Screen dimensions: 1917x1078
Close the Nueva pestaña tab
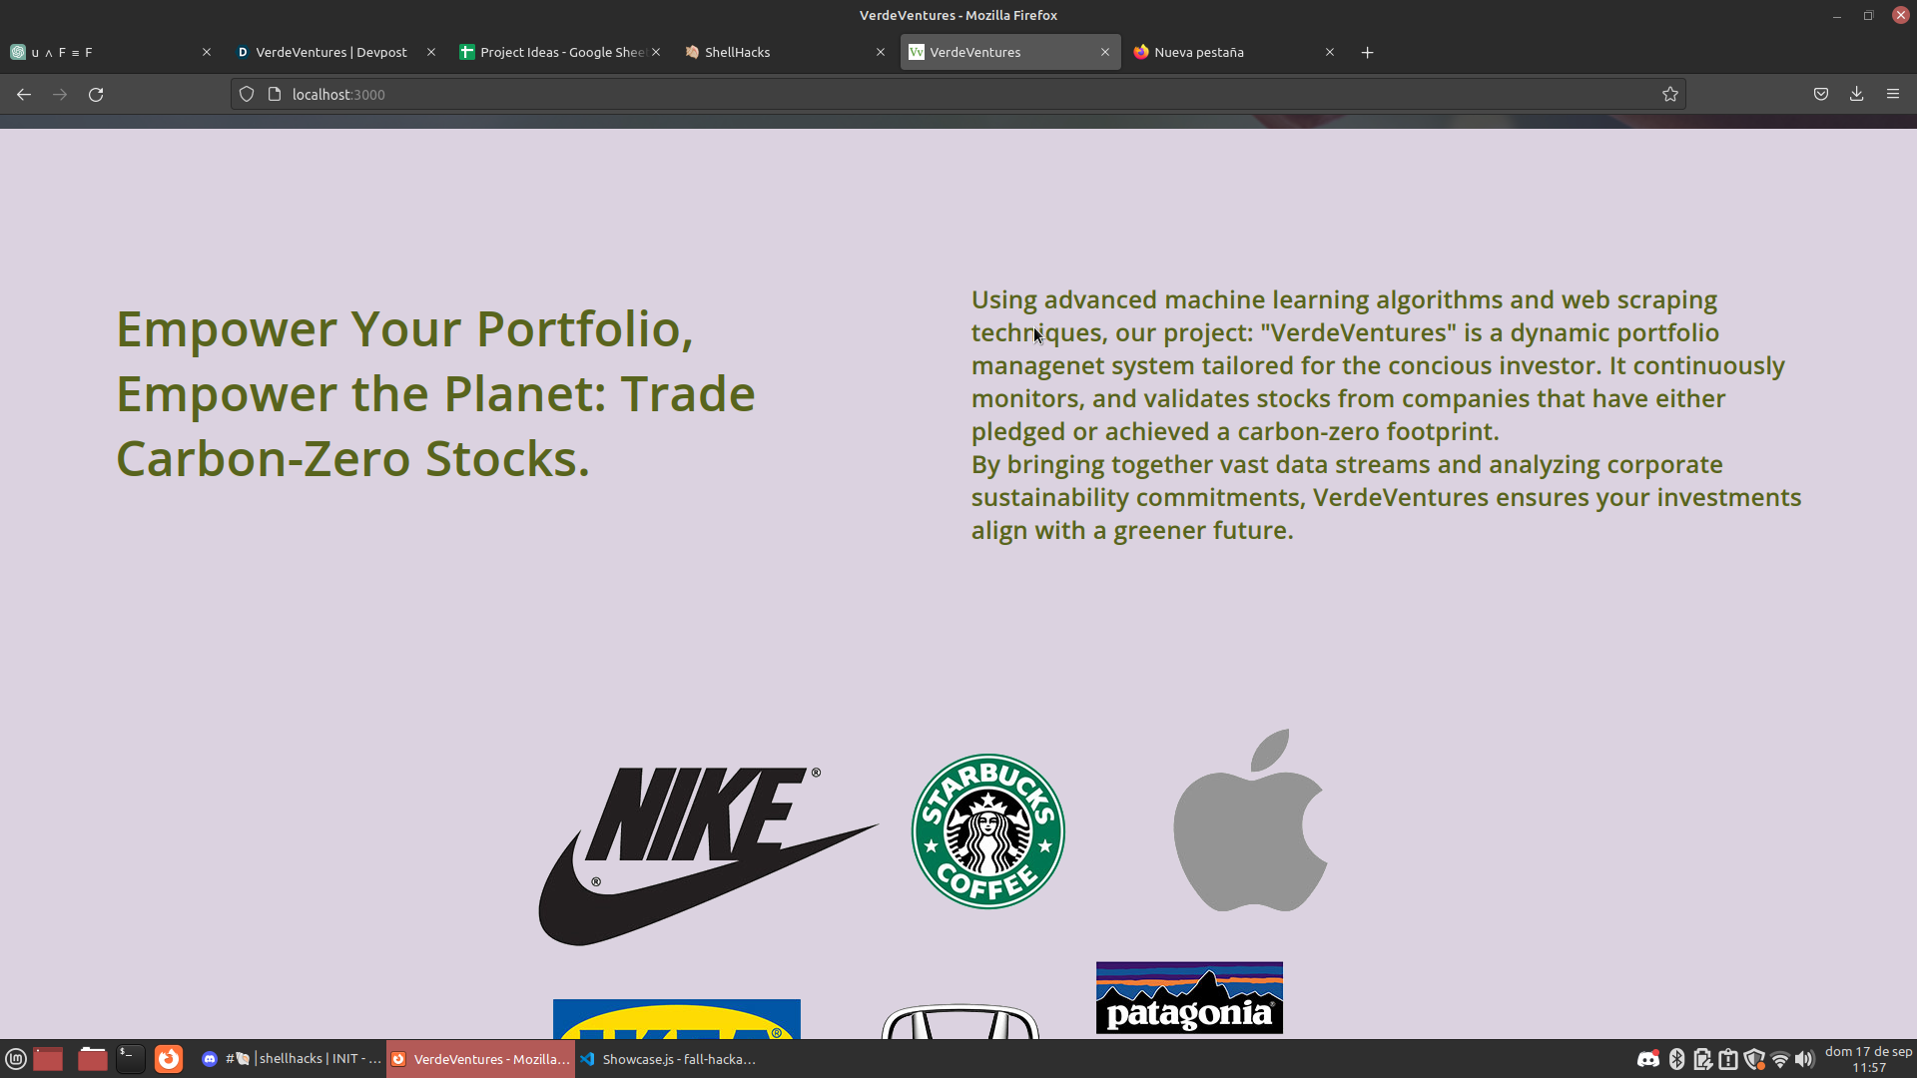1330,52
